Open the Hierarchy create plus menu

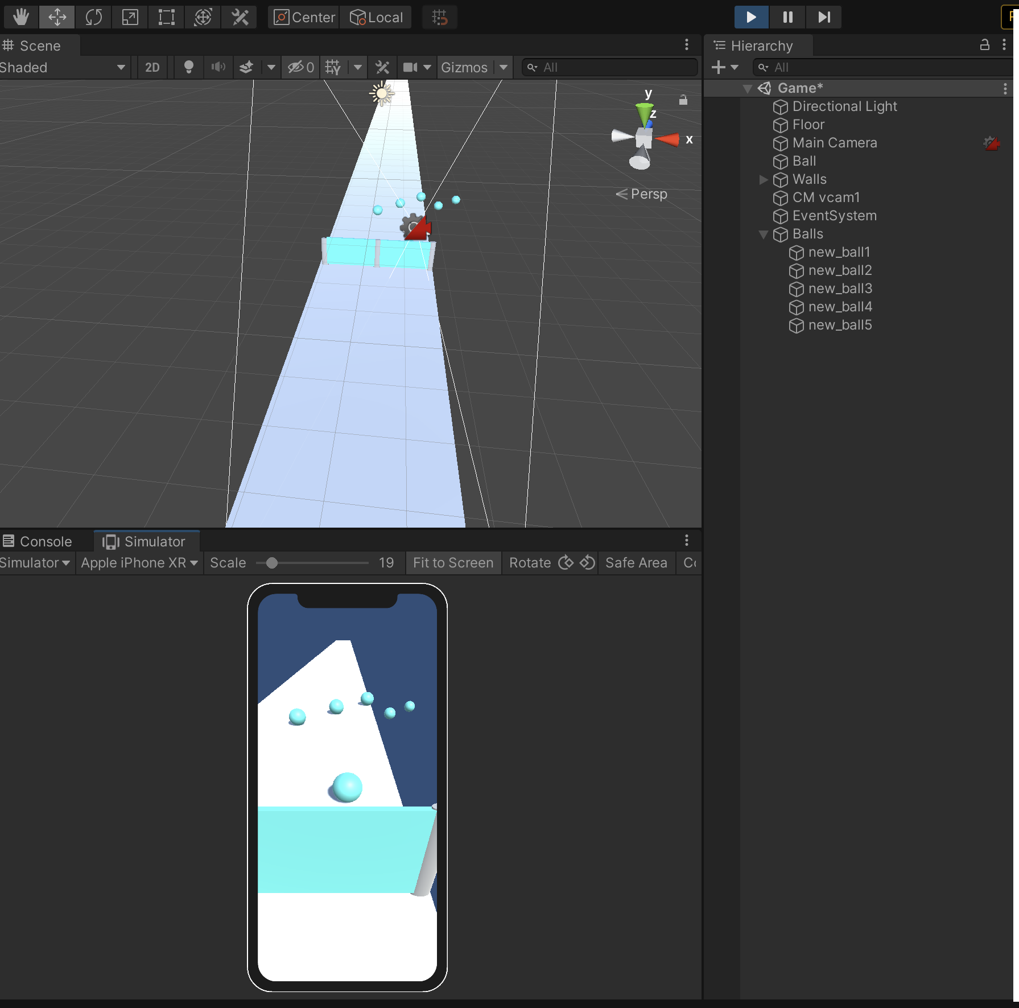[725, 67]
